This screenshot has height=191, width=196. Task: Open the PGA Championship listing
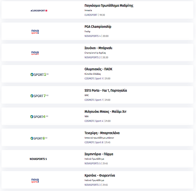[x=98, y=27]
